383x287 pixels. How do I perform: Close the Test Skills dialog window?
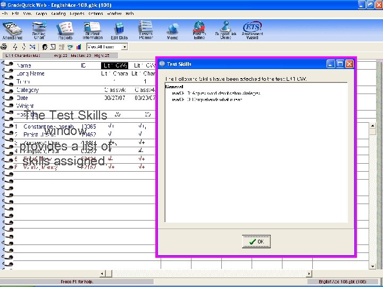point(349,64)
